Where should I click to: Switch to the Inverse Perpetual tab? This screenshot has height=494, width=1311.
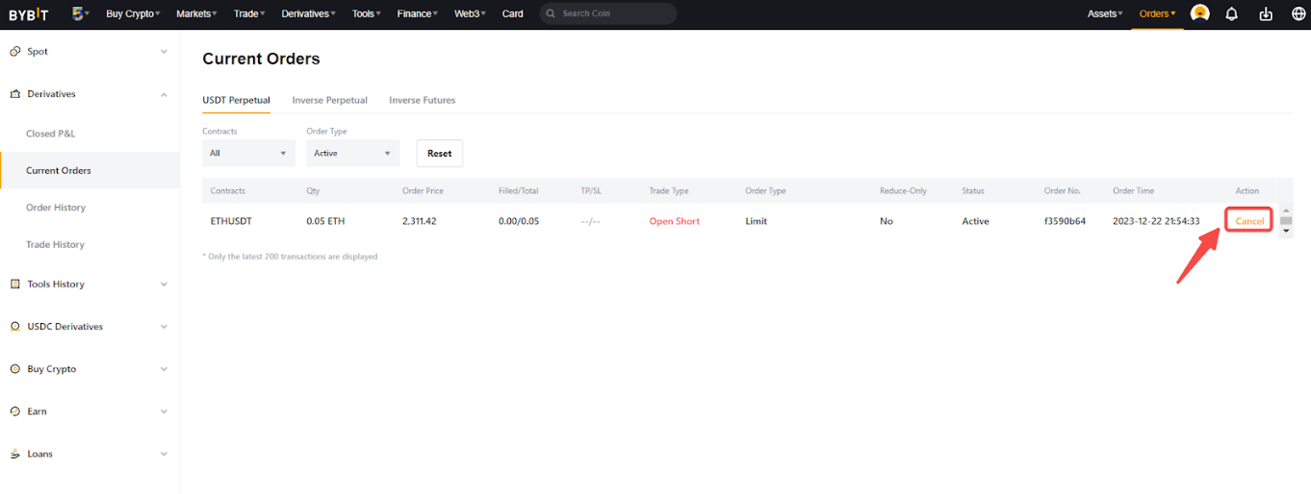(329, 100)
